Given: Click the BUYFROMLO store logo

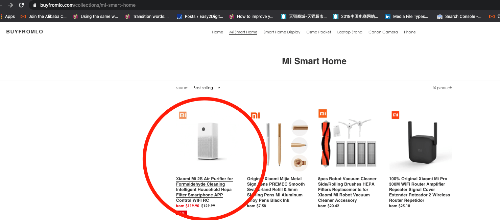Looking at the screenshot, I should 25,32.
